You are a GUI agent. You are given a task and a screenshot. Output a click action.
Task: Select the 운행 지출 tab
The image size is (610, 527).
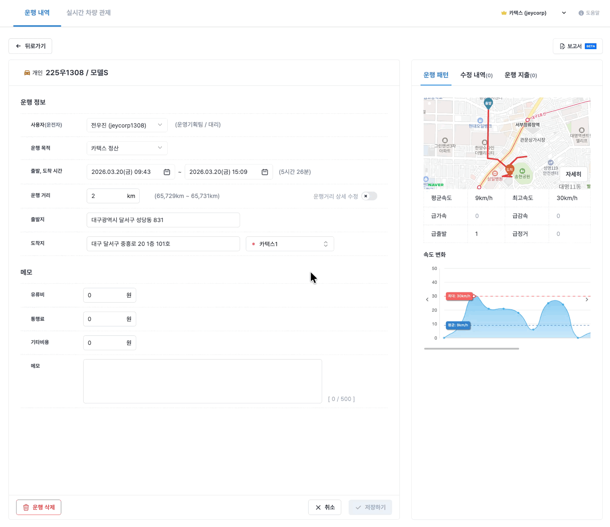520,75
